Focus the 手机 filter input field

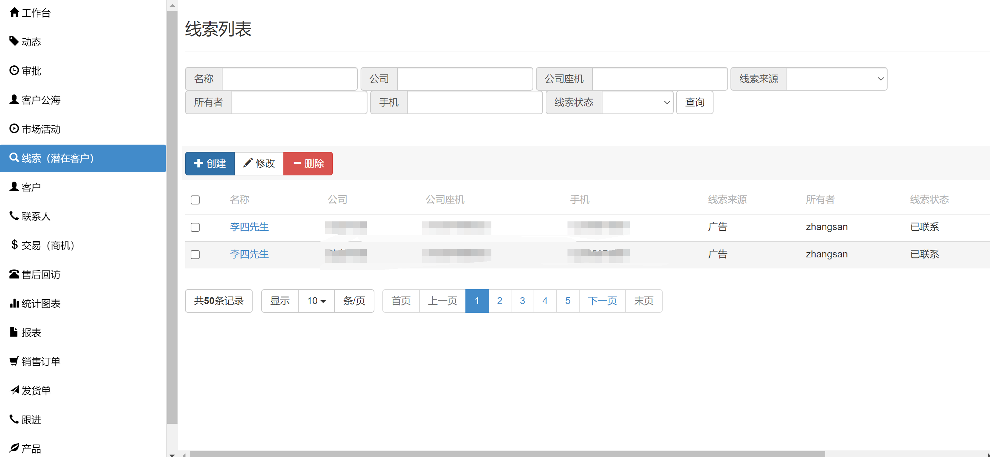(x=475, y=102)
